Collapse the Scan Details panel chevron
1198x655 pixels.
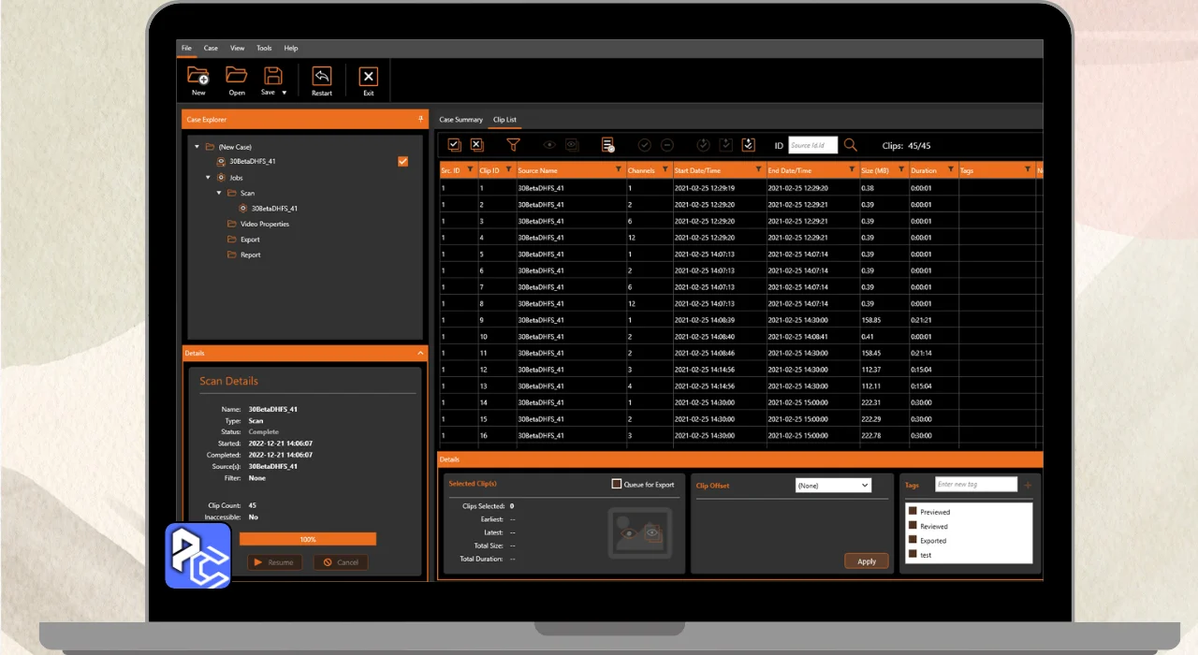pyautogui.click(x=421, y=353)
